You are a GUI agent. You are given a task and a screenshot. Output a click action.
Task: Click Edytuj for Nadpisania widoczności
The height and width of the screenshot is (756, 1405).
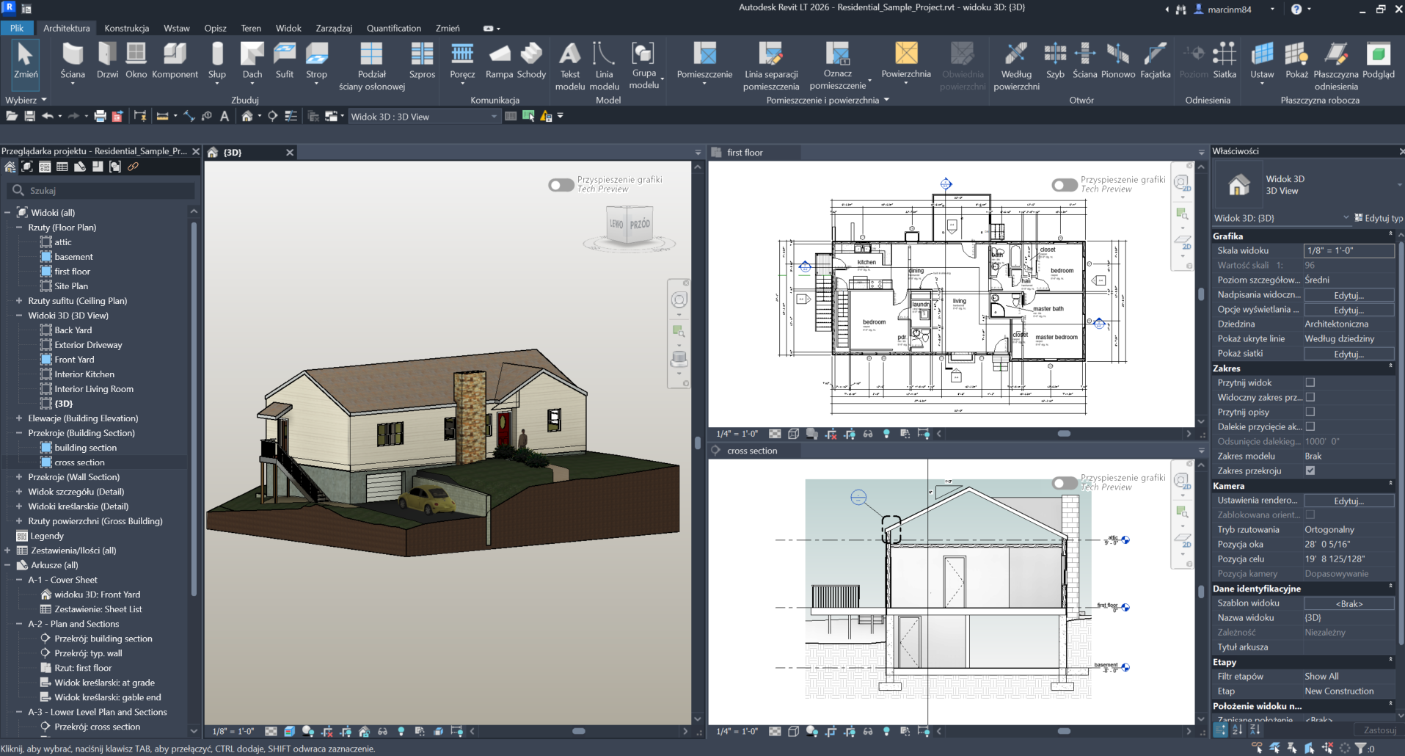(x=1349, y=295)
